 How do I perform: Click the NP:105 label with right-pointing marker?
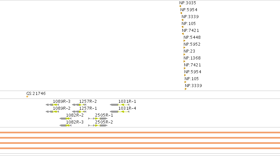pyautogui.click(x=191, y=79)
